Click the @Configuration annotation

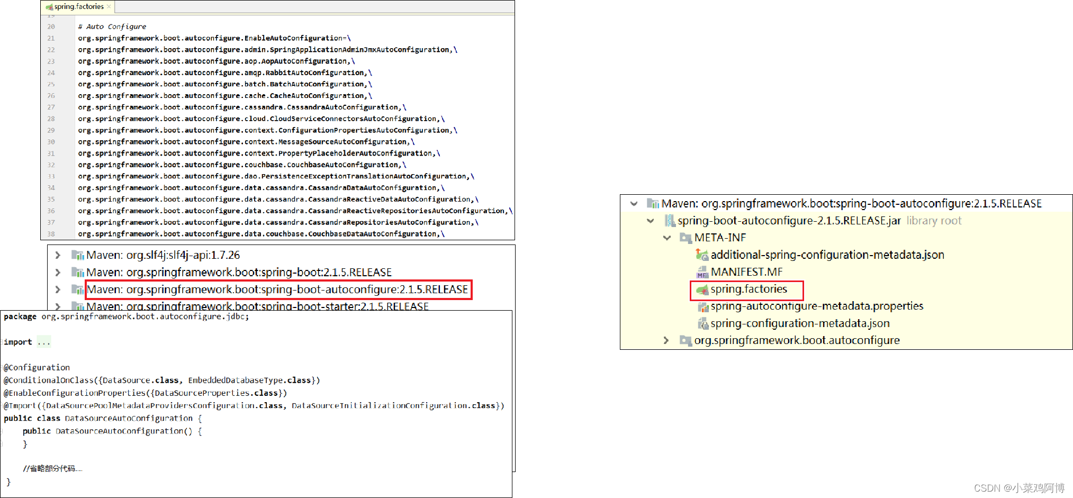pyautogui.click(x=37, y=368)
